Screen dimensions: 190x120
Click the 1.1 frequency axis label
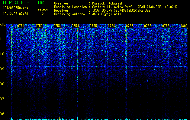pos(2,39)
